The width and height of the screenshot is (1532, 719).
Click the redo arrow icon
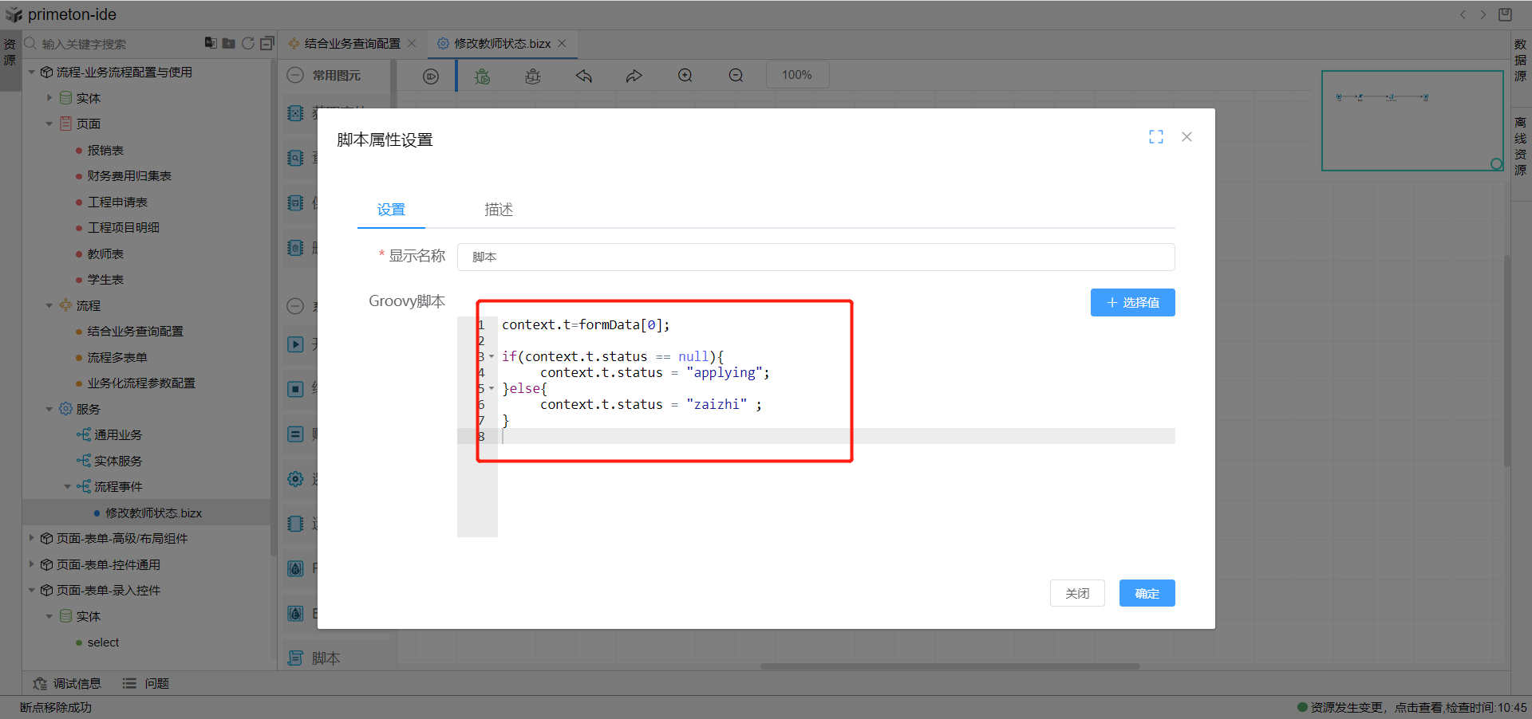tap(634, 76)
